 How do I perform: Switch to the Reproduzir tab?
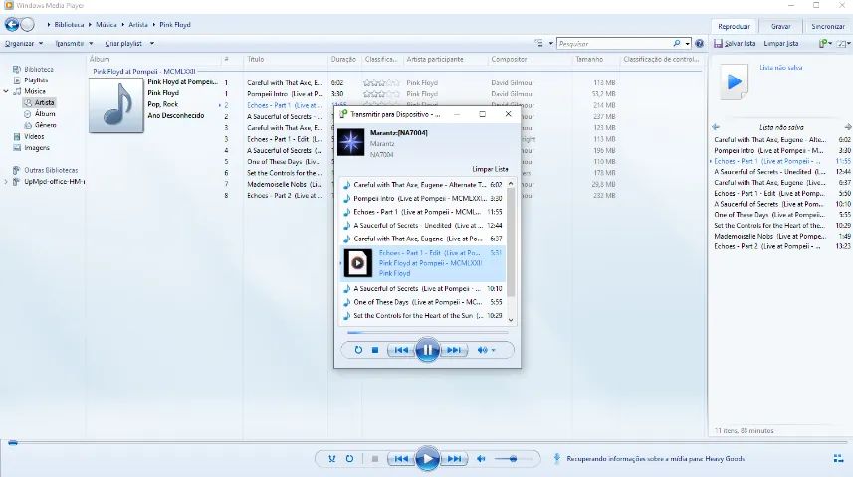pyautogui.click(x=734, y=26)
